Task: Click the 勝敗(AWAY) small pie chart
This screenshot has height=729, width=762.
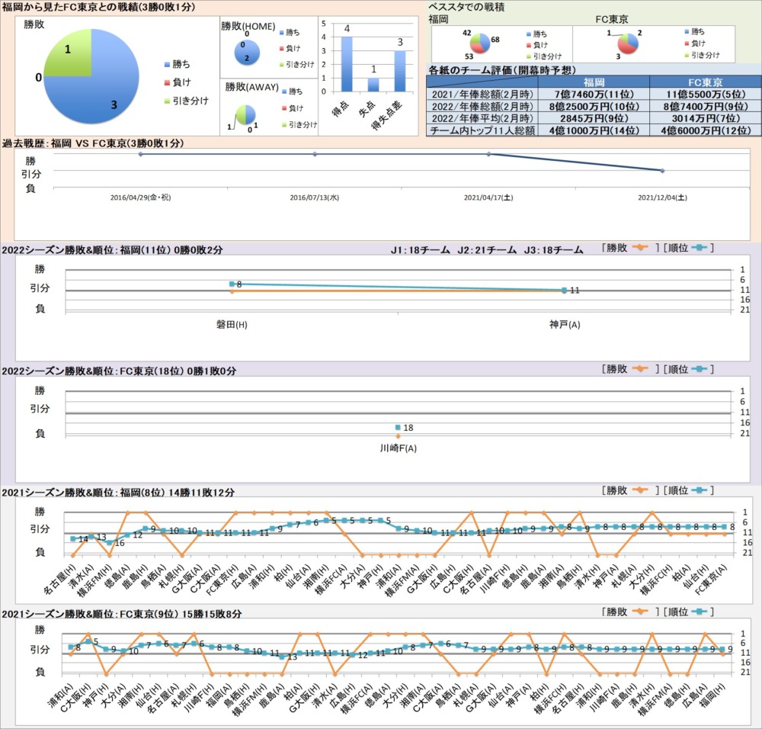Action: [x=245, y=115]
